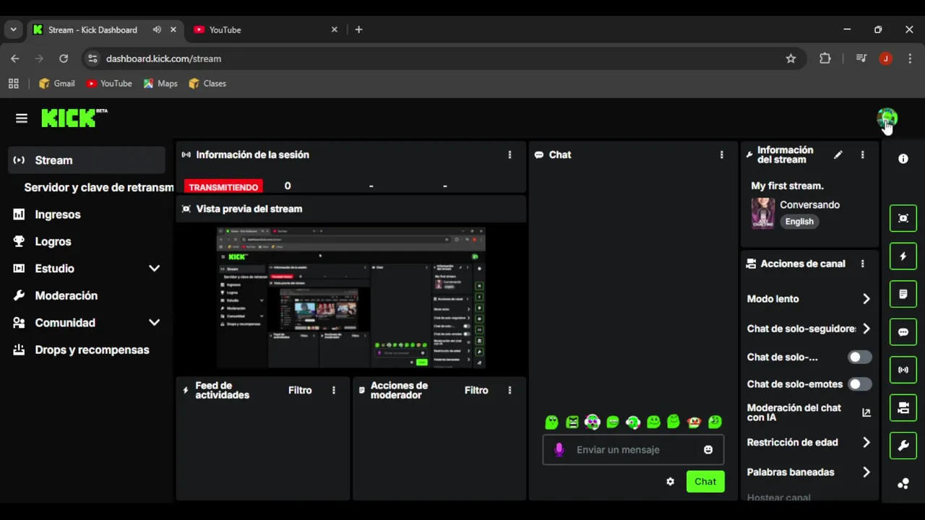Click the TRANSMITIENDO live status badge

pyautogui.click(x=223, y=187)
